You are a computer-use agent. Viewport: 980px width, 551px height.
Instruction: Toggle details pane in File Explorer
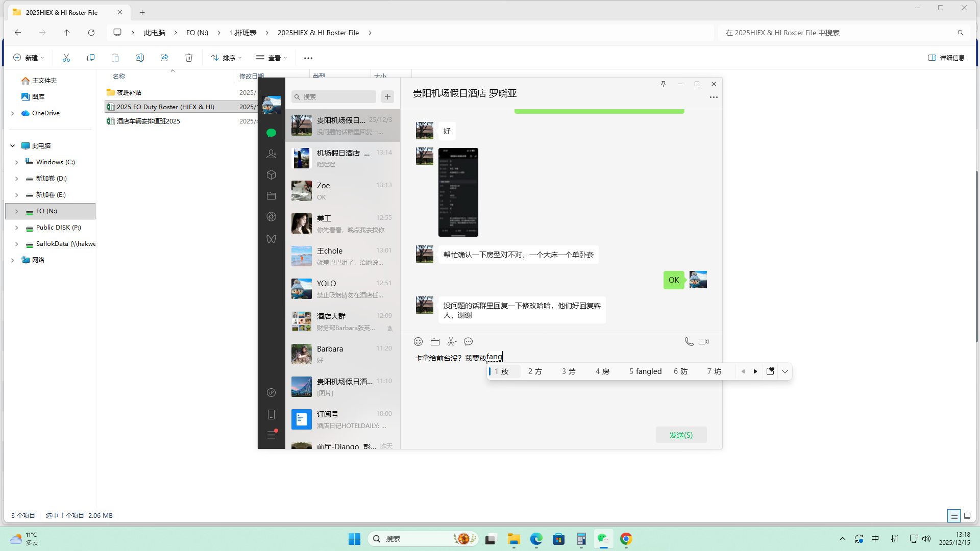click(946, 58)
